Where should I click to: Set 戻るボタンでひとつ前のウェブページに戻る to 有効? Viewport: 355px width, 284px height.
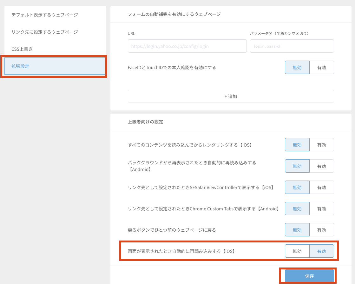point(321,230)
